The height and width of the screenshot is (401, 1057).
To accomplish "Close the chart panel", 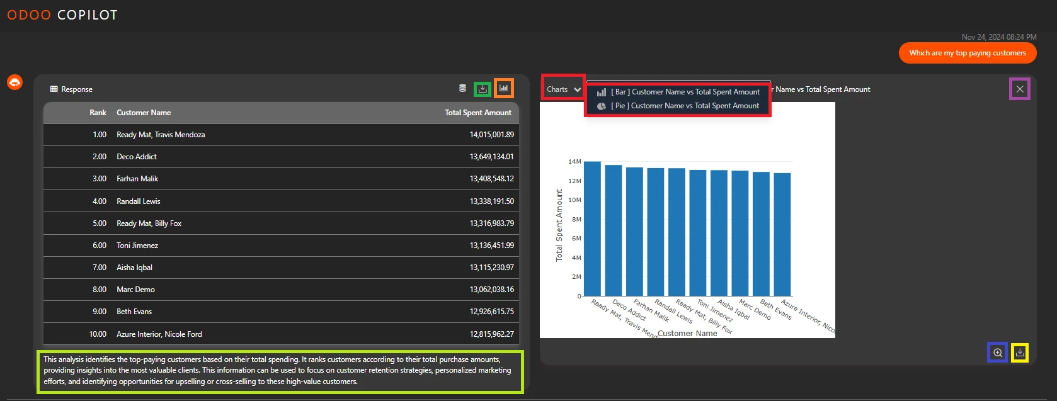I will [x=1020, y=89].
